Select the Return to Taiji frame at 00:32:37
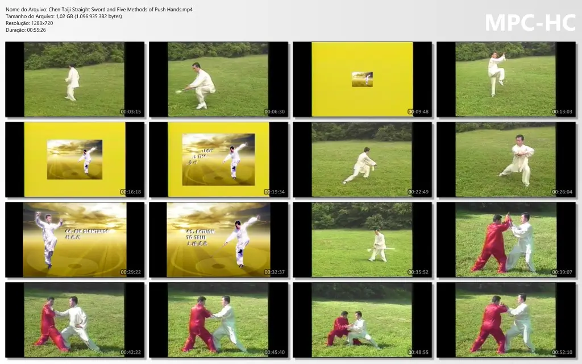This screenshot has width=582, height=364. pos(219,240)
